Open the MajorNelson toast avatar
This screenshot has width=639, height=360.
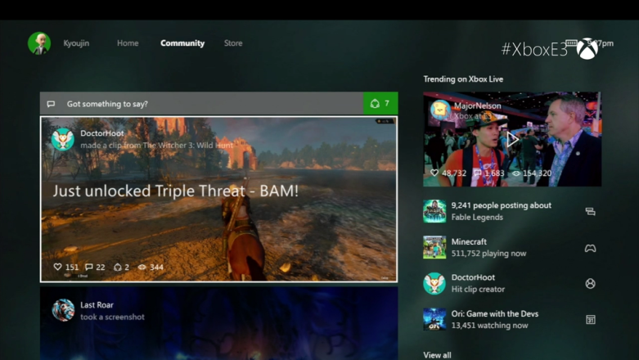tap(440, 110)
